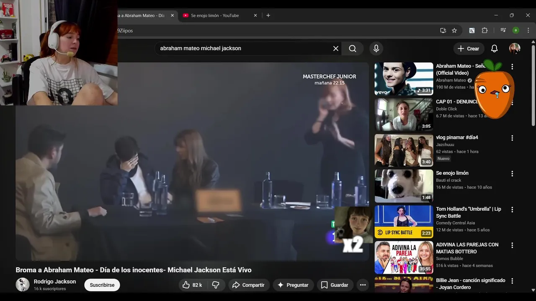Open Se enojo limón dog thumbnail
The height and width of the screenshot is (301, 536).
404,186
